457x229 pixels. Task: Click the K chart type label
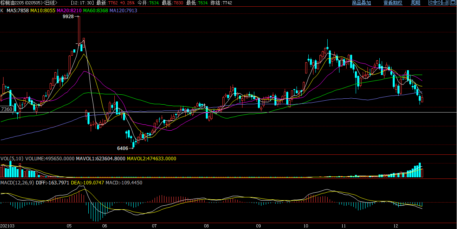(2, 10)
